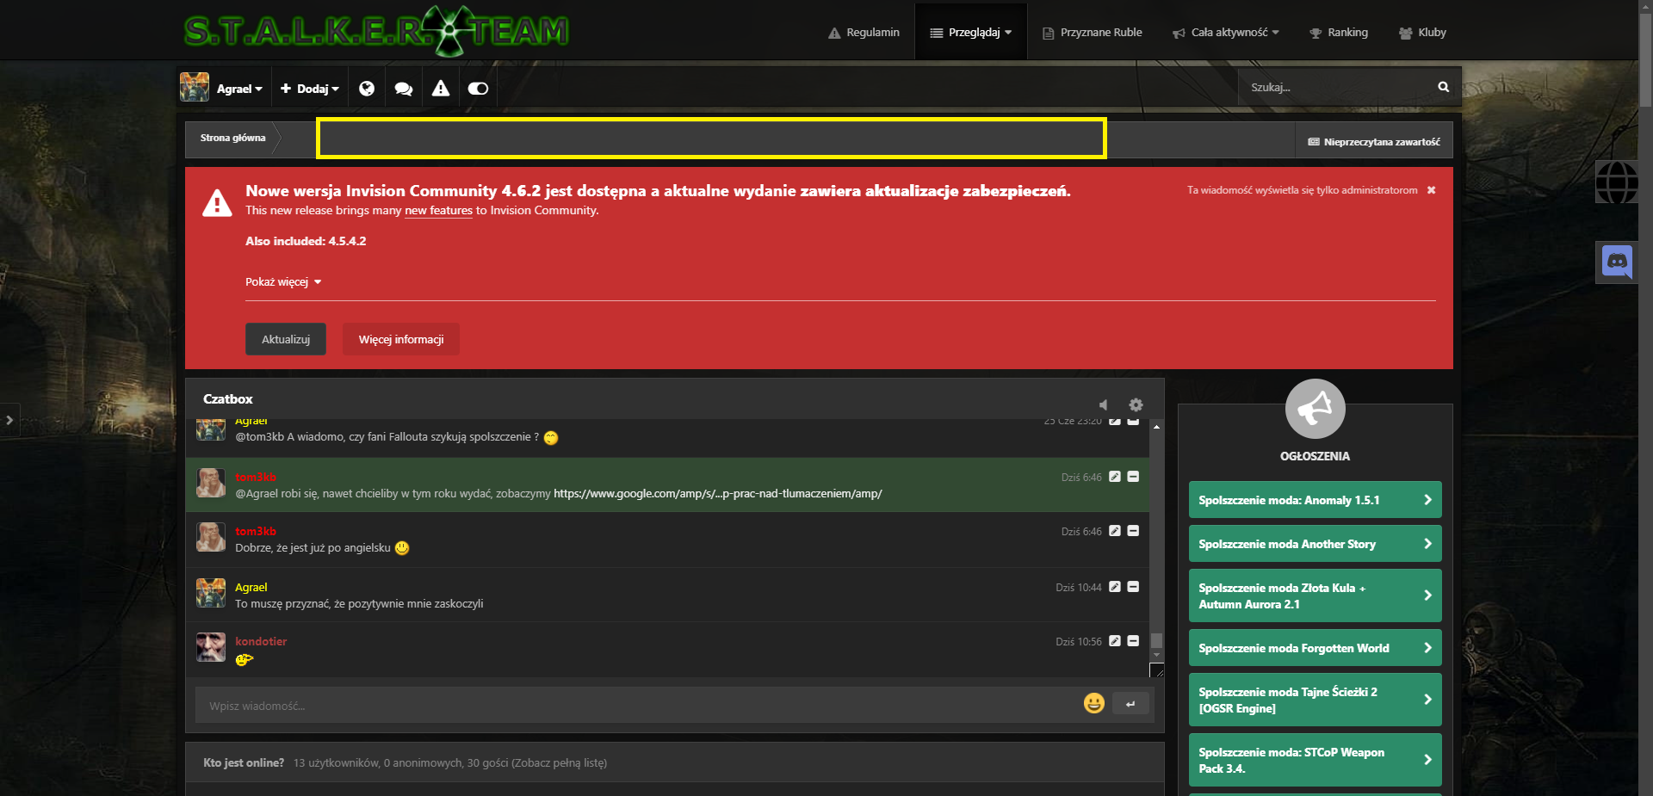Edit Agrael's 10:44 chat message
The image size is (1653, 796).
pyautogui.click(x=1115, y=586)
